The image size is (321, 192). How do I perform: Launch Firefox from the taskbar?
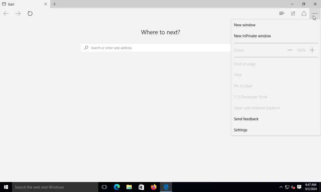click(153, 187)
